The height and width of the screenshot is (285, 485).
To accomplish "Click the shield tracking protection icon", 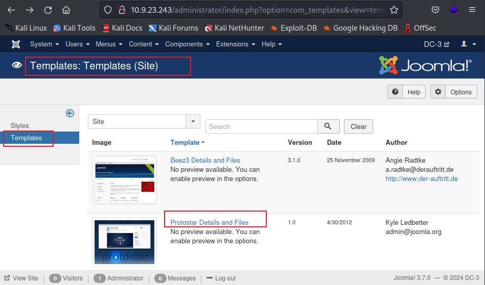I will [x=108, y=10].
